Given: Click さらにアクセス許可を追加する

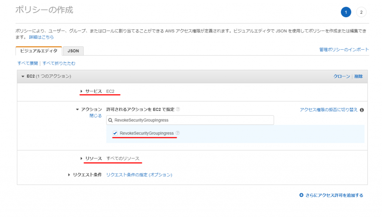Looking at the screenshot, I should (x=331, y=195).
